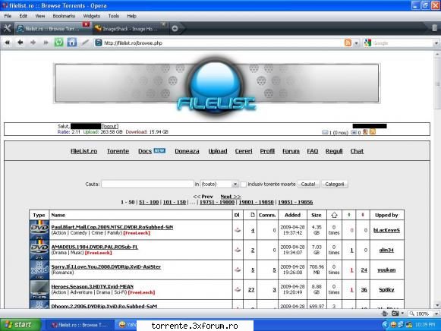Toggle 'inclusiv torente moarte' checkbox
441x331 pixels.
(x=244, y=184)
